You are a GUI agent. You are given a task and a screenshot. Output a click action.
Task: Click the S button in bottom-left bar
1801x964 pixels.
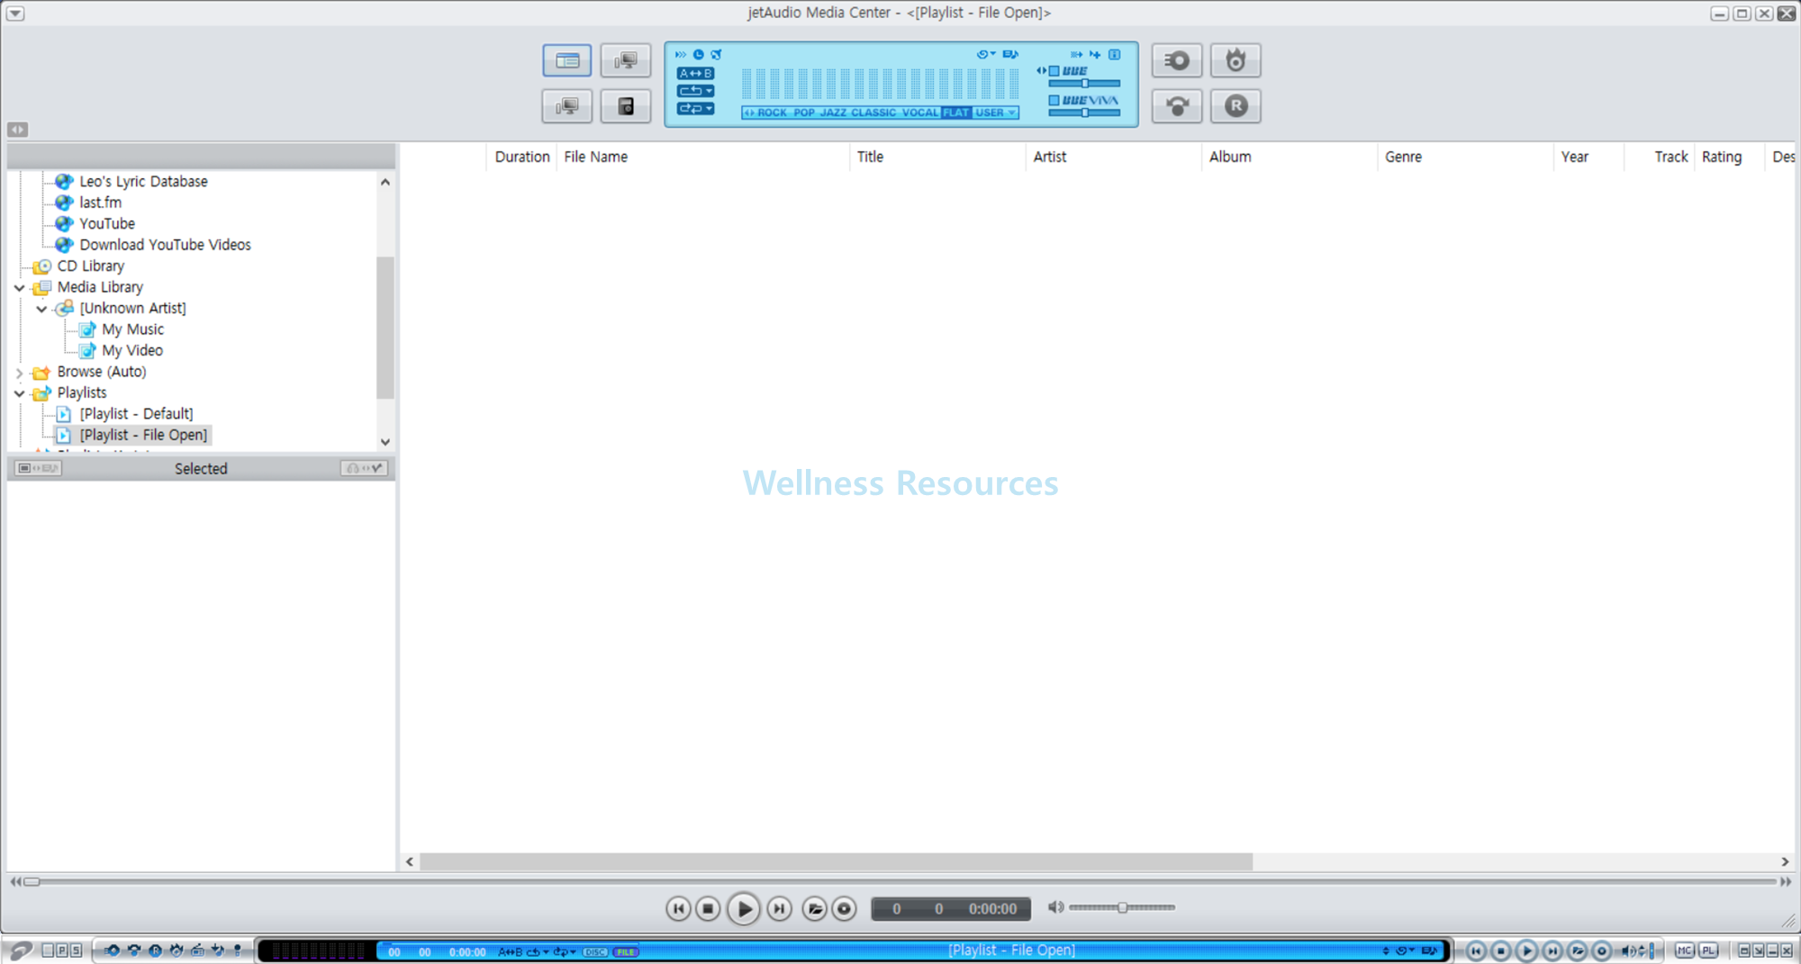(77, 950)
